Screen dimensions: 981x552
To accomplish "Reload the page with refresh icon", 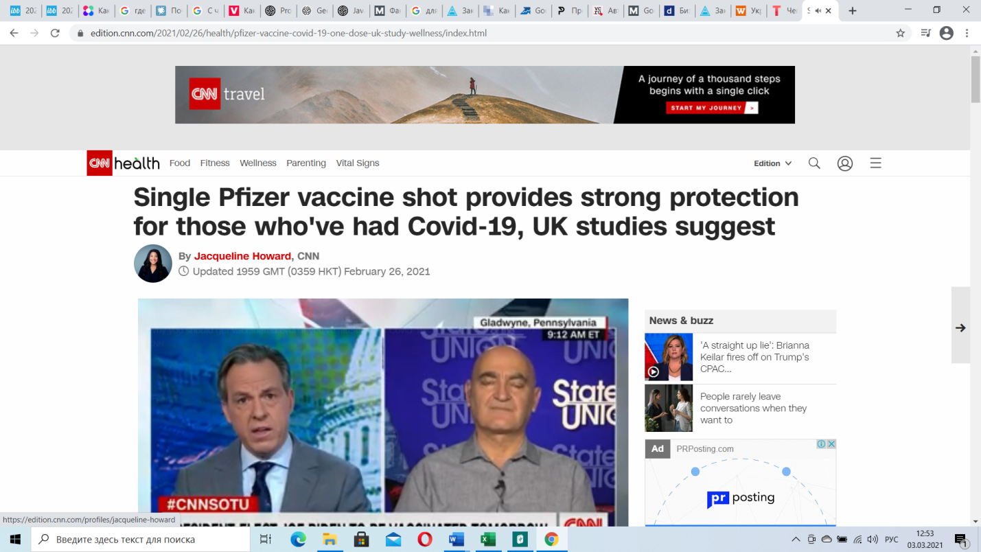I will (55, 33).
